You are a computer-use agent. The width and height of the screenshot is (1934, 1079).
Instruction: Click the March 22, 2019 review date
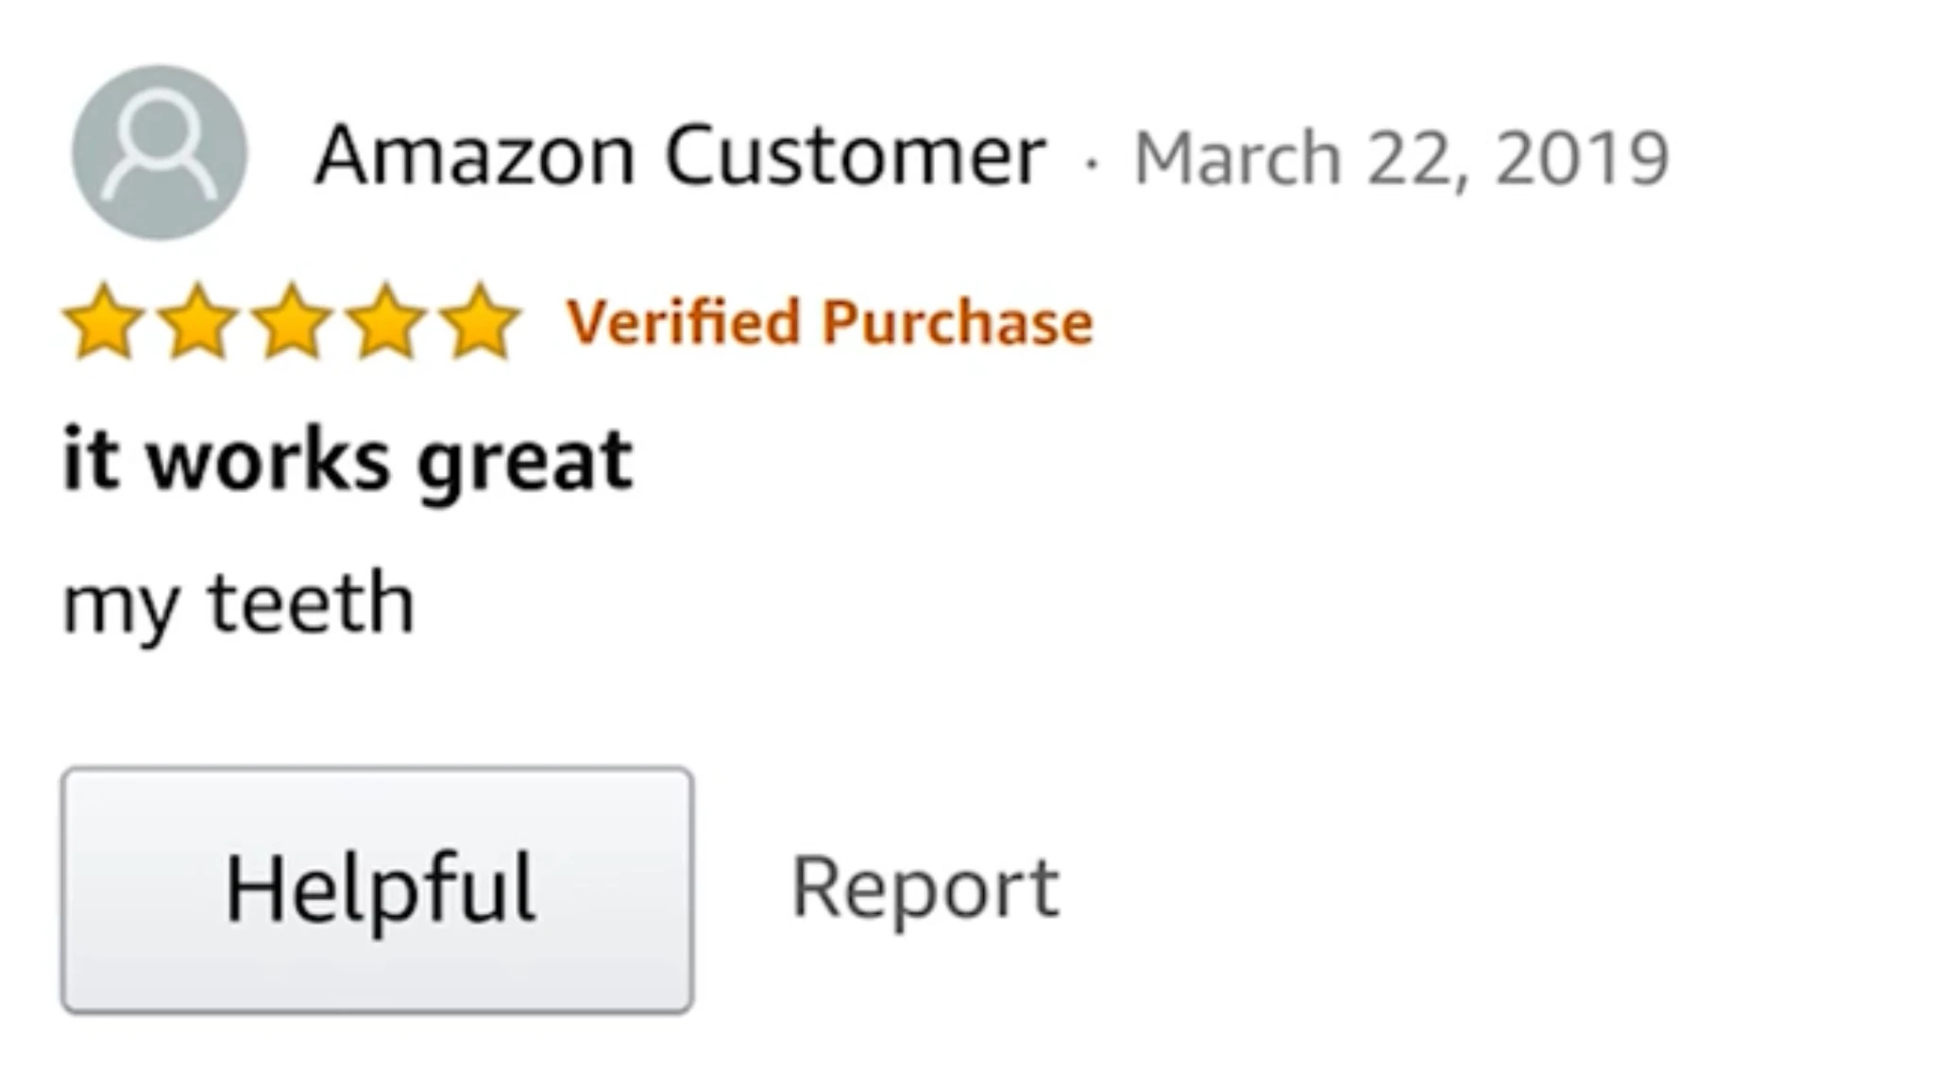1401,159
